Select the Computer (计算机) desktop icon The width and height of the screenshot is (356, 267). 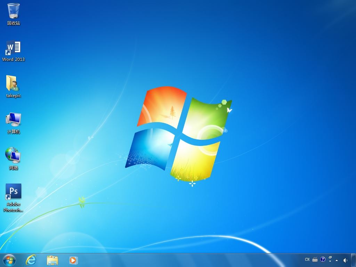[14, 120]
